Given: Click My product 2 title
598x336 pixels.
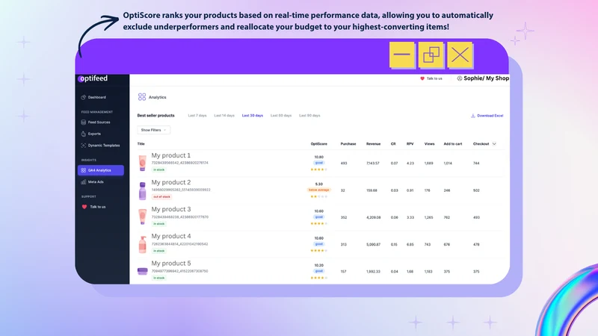Looking at the screenshot, I should pos(171,182).
